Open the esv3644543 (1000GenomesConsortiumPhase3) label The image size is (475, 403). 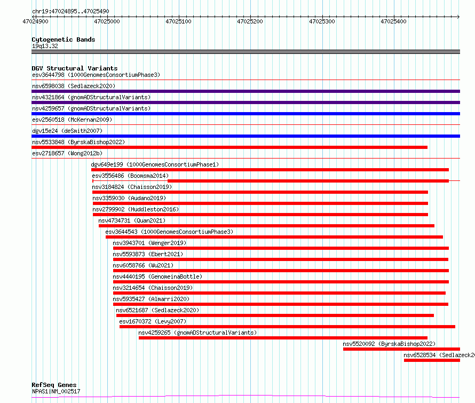click(x=169, y=232)
